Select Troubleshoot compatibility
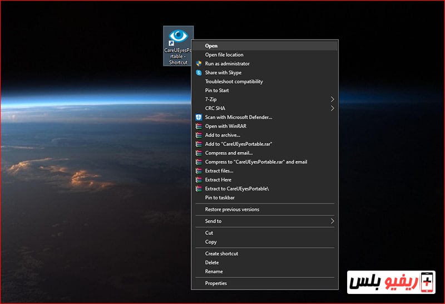Screen dimensions: 445x304 [234, 81]
